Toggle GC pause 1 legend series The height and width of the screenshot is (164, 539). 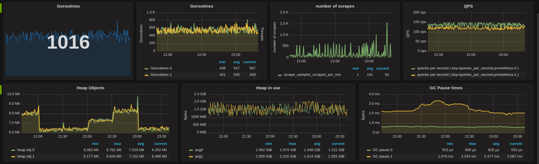(x=382, y=156)
